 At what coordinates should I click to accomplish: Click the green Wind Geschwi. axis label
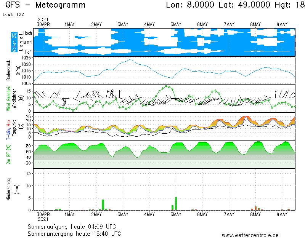click(x=8, y=98)
